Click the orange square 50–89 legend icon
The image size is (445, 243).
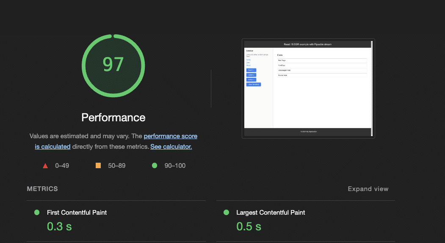pyautogui.click(x=98, y=166)
